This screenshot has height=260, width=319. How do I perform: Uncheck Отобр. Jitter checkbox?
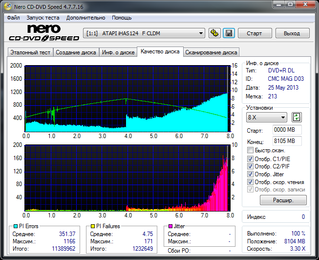click(x=250, y=174)
